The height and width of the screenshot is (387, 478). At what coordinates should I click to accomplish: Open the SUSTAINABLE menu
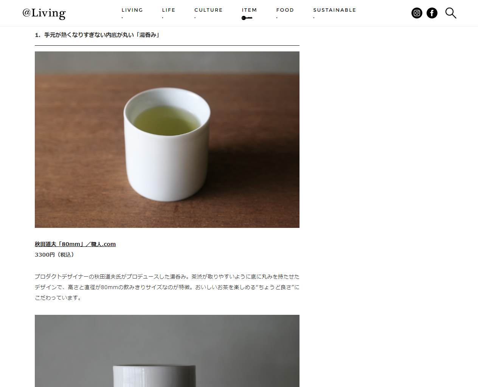335,10
